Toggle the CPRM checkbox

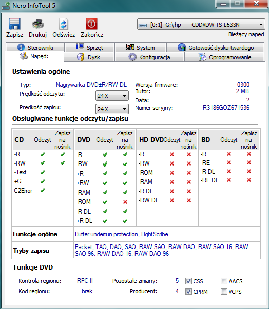coord(188,291)
